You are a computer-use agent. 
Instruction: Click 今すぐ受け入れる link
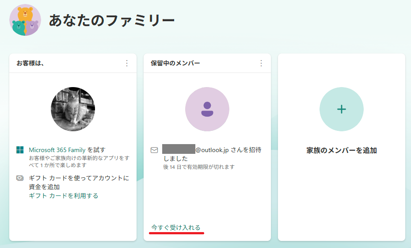coord(176,227)
